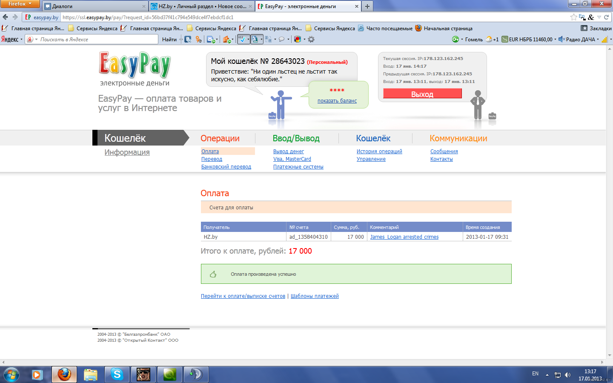Image resolution: width=613 pixels, height=383 pixels.
Task: Close the EasyPay tab
Action: (x=357, y=6)
